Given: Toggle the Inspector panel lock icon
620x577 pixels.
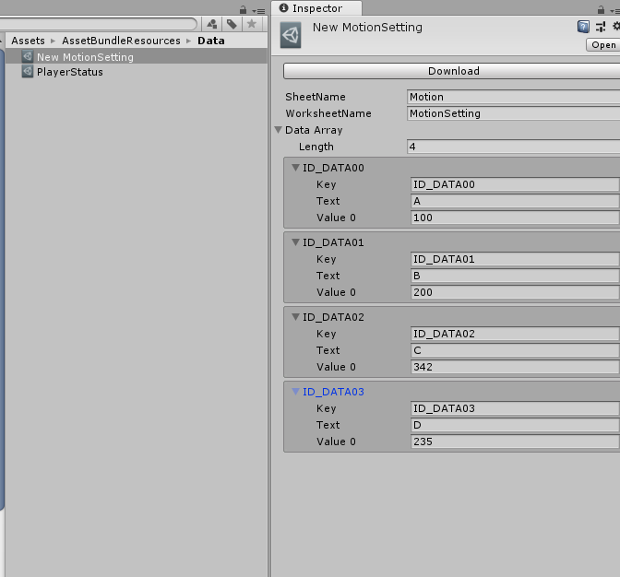Looking at the screenshot, I should [601, 10].
